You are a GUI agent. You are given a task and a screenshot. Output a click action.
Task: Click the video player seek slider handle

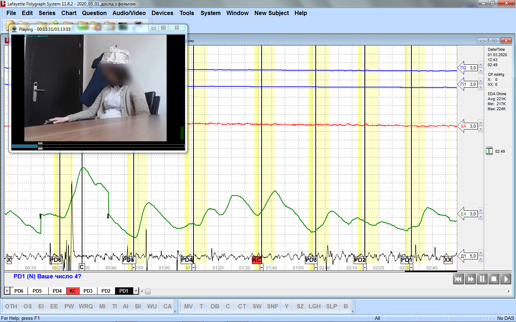(x=40, y=146)
